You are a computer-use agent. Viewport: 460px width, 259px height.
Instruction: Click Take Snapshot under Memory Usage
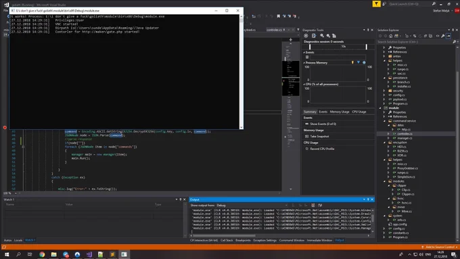[x=317, y=137]
